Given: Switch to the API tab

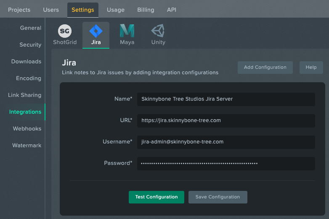Looking at the screenshot, I should click(x=171, y=10).
